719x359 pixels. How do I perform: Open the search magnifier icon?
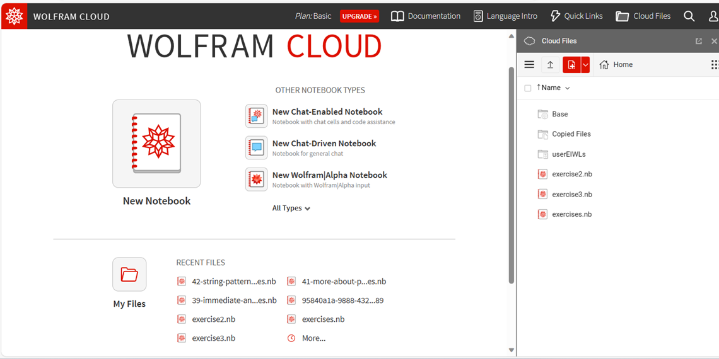689,16
